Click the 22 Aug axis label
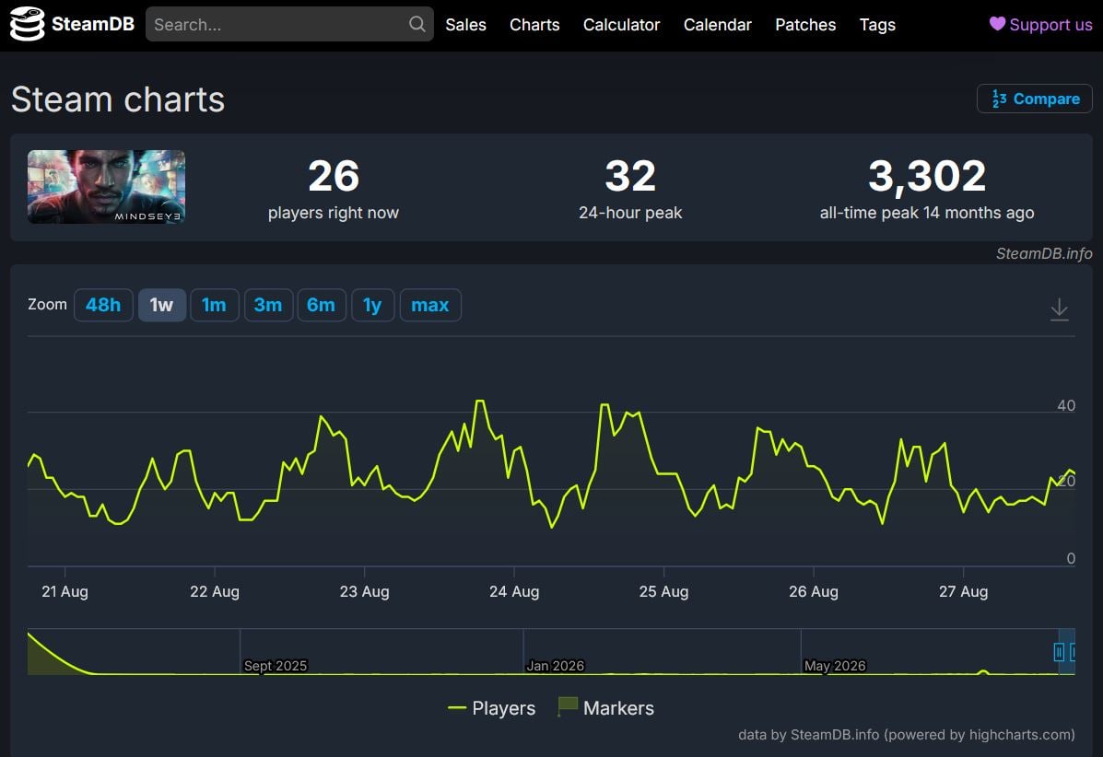Image resolution: width=1103 pixels, height=757 pixels. click(215, 592)
